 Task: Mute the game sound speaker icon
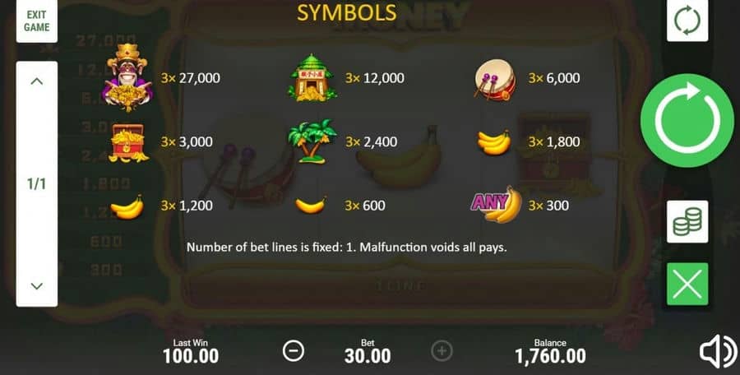(x=719, y=351)
